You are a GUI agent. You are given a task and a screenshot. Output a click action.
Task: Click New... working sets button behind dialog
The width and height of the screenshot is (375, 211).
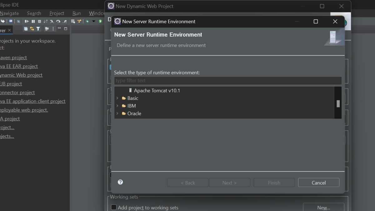coord(324,207)
